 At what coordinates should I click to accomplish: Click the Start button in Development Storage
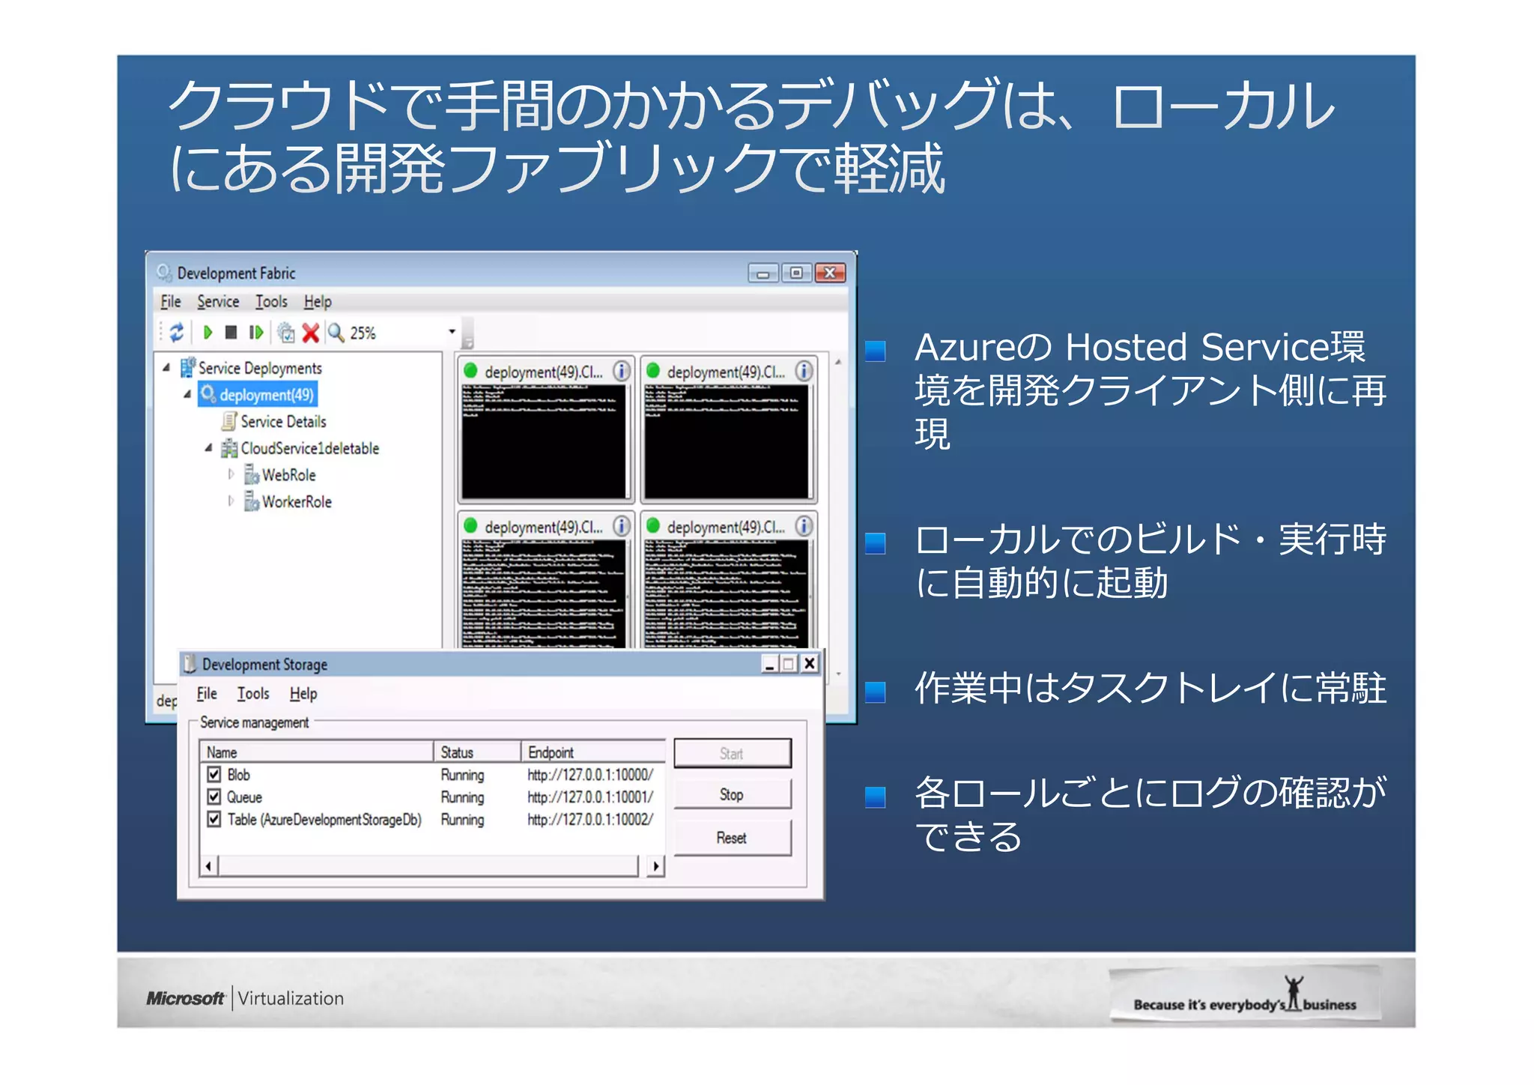click(733, 753)
